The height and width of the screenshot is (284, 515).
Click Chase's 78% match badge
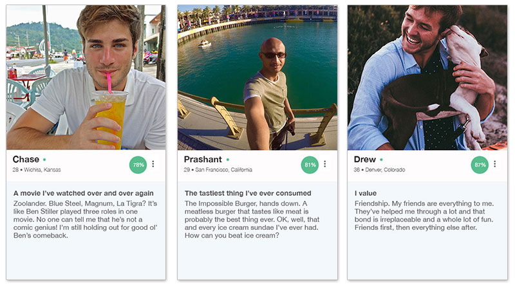138,165
